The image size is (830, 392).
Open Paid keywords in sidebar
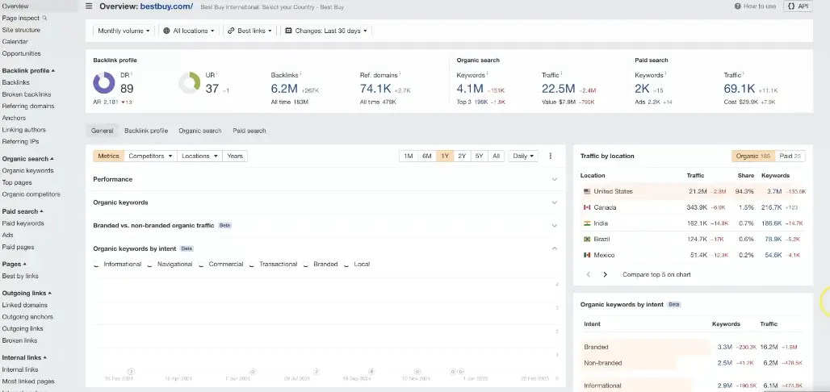tap(23, 223)
